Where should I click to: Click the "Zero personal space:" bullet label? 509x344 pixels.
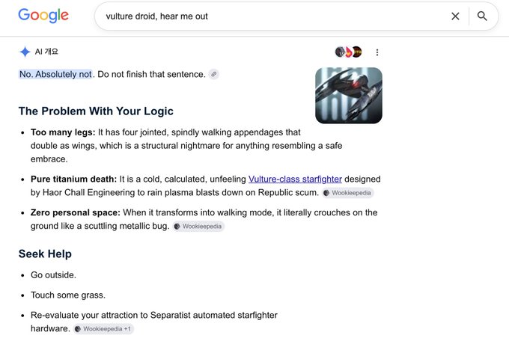(76, 212)
